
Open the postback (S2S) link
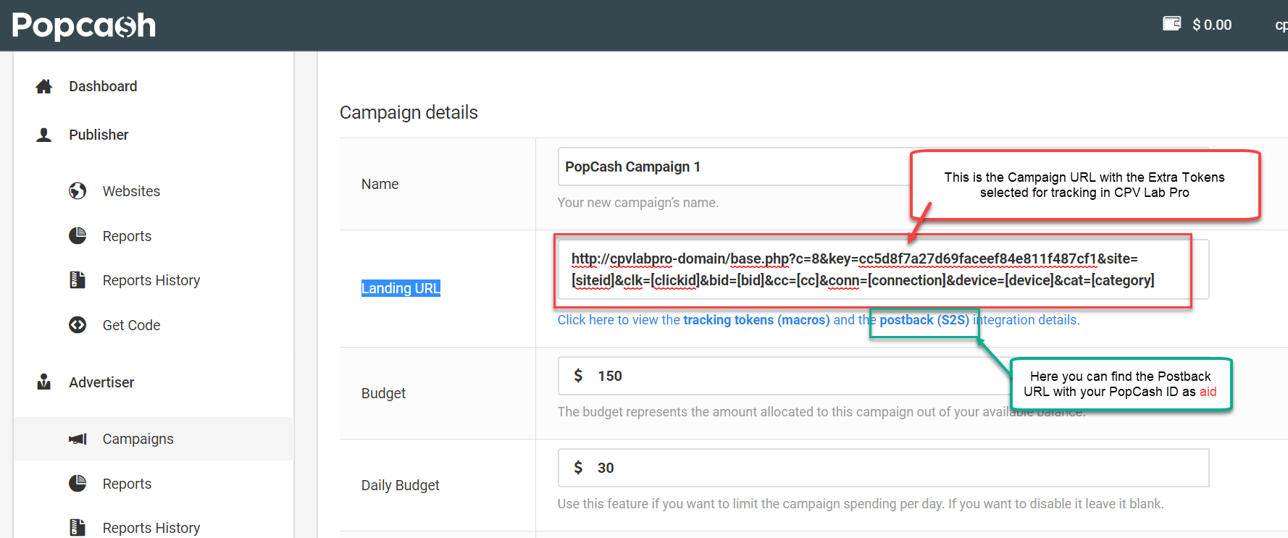pos(924,320)
